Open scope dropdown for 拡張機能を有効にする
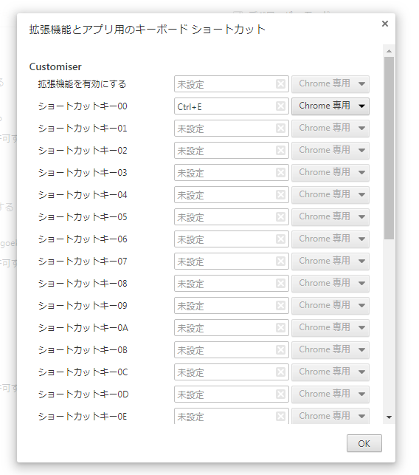 330,84
